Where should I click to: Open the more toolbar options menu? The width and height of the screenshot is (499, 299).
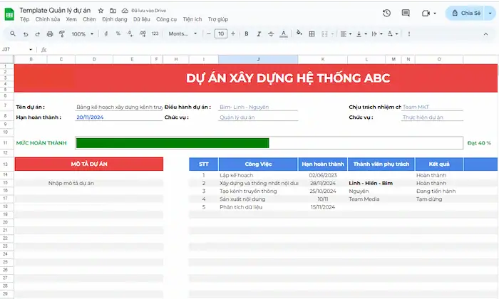tap(409, 33)
